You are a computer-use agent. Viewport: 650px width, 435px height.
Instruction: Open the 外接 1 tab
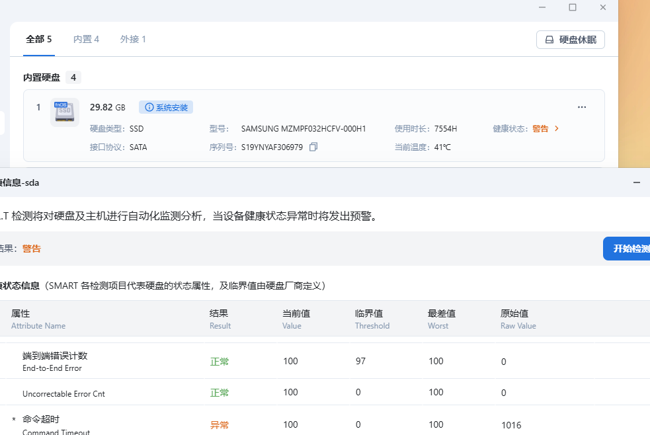pyautogui.click(x=133, y=40)
